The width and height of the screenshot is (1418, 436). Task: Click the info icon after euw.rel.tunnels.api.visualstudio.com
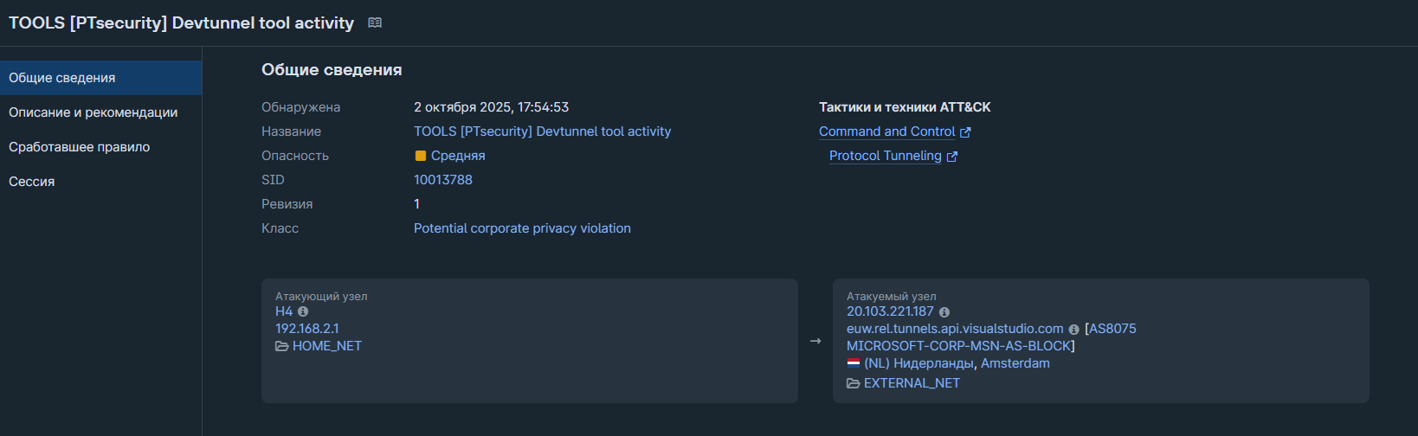click(1074, 330)
